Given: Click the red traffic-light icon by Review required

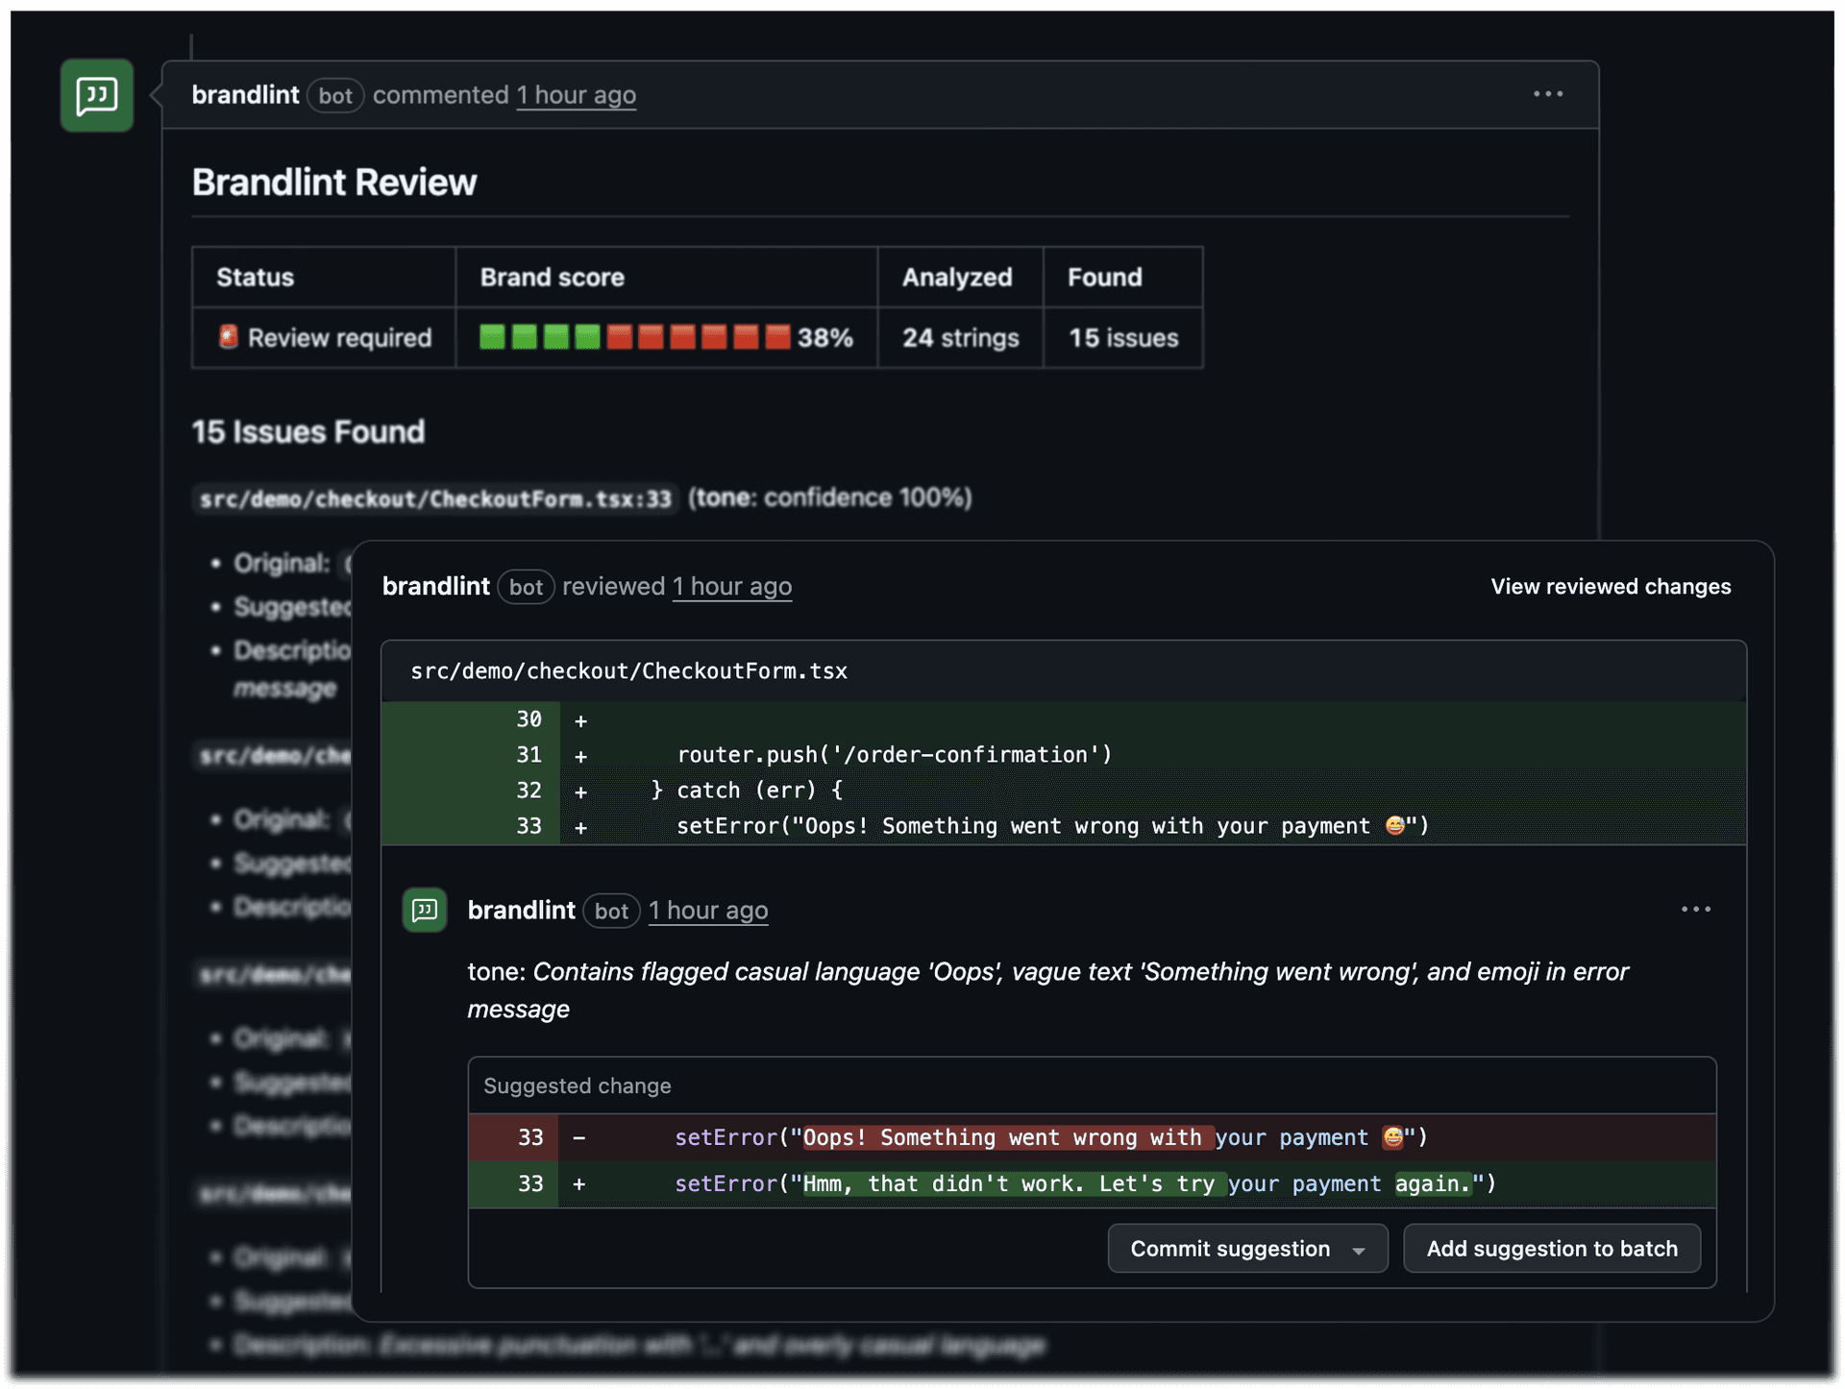Looking at the screenshot, I should point(229,337).
